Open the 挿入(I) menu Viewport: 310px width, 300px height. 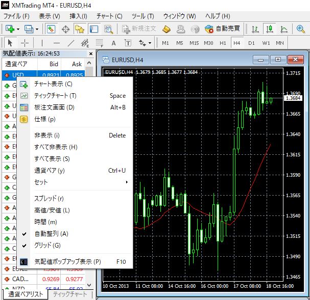pos(78,16)
